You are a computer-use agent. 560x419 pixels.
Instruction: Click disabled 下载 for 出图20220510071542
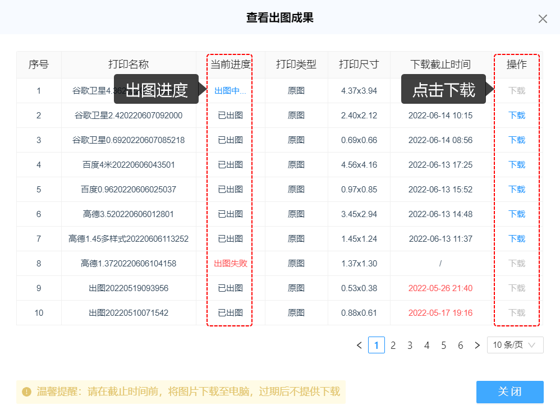coord(516,312)
